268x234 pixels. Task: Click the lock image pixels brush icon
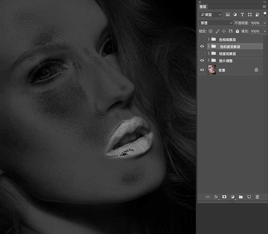click(217, 31)
